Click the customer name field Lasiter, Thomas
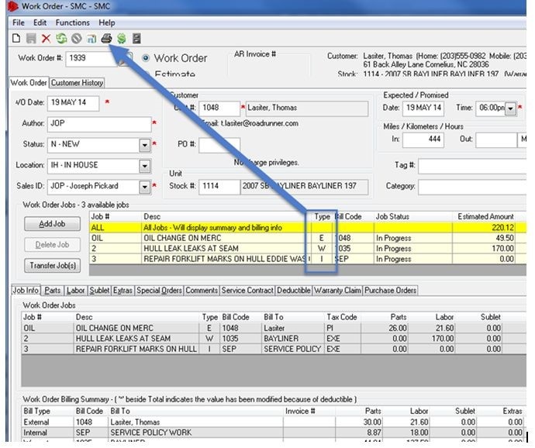Screen dimensions: 535x448 tap(307, 109)
